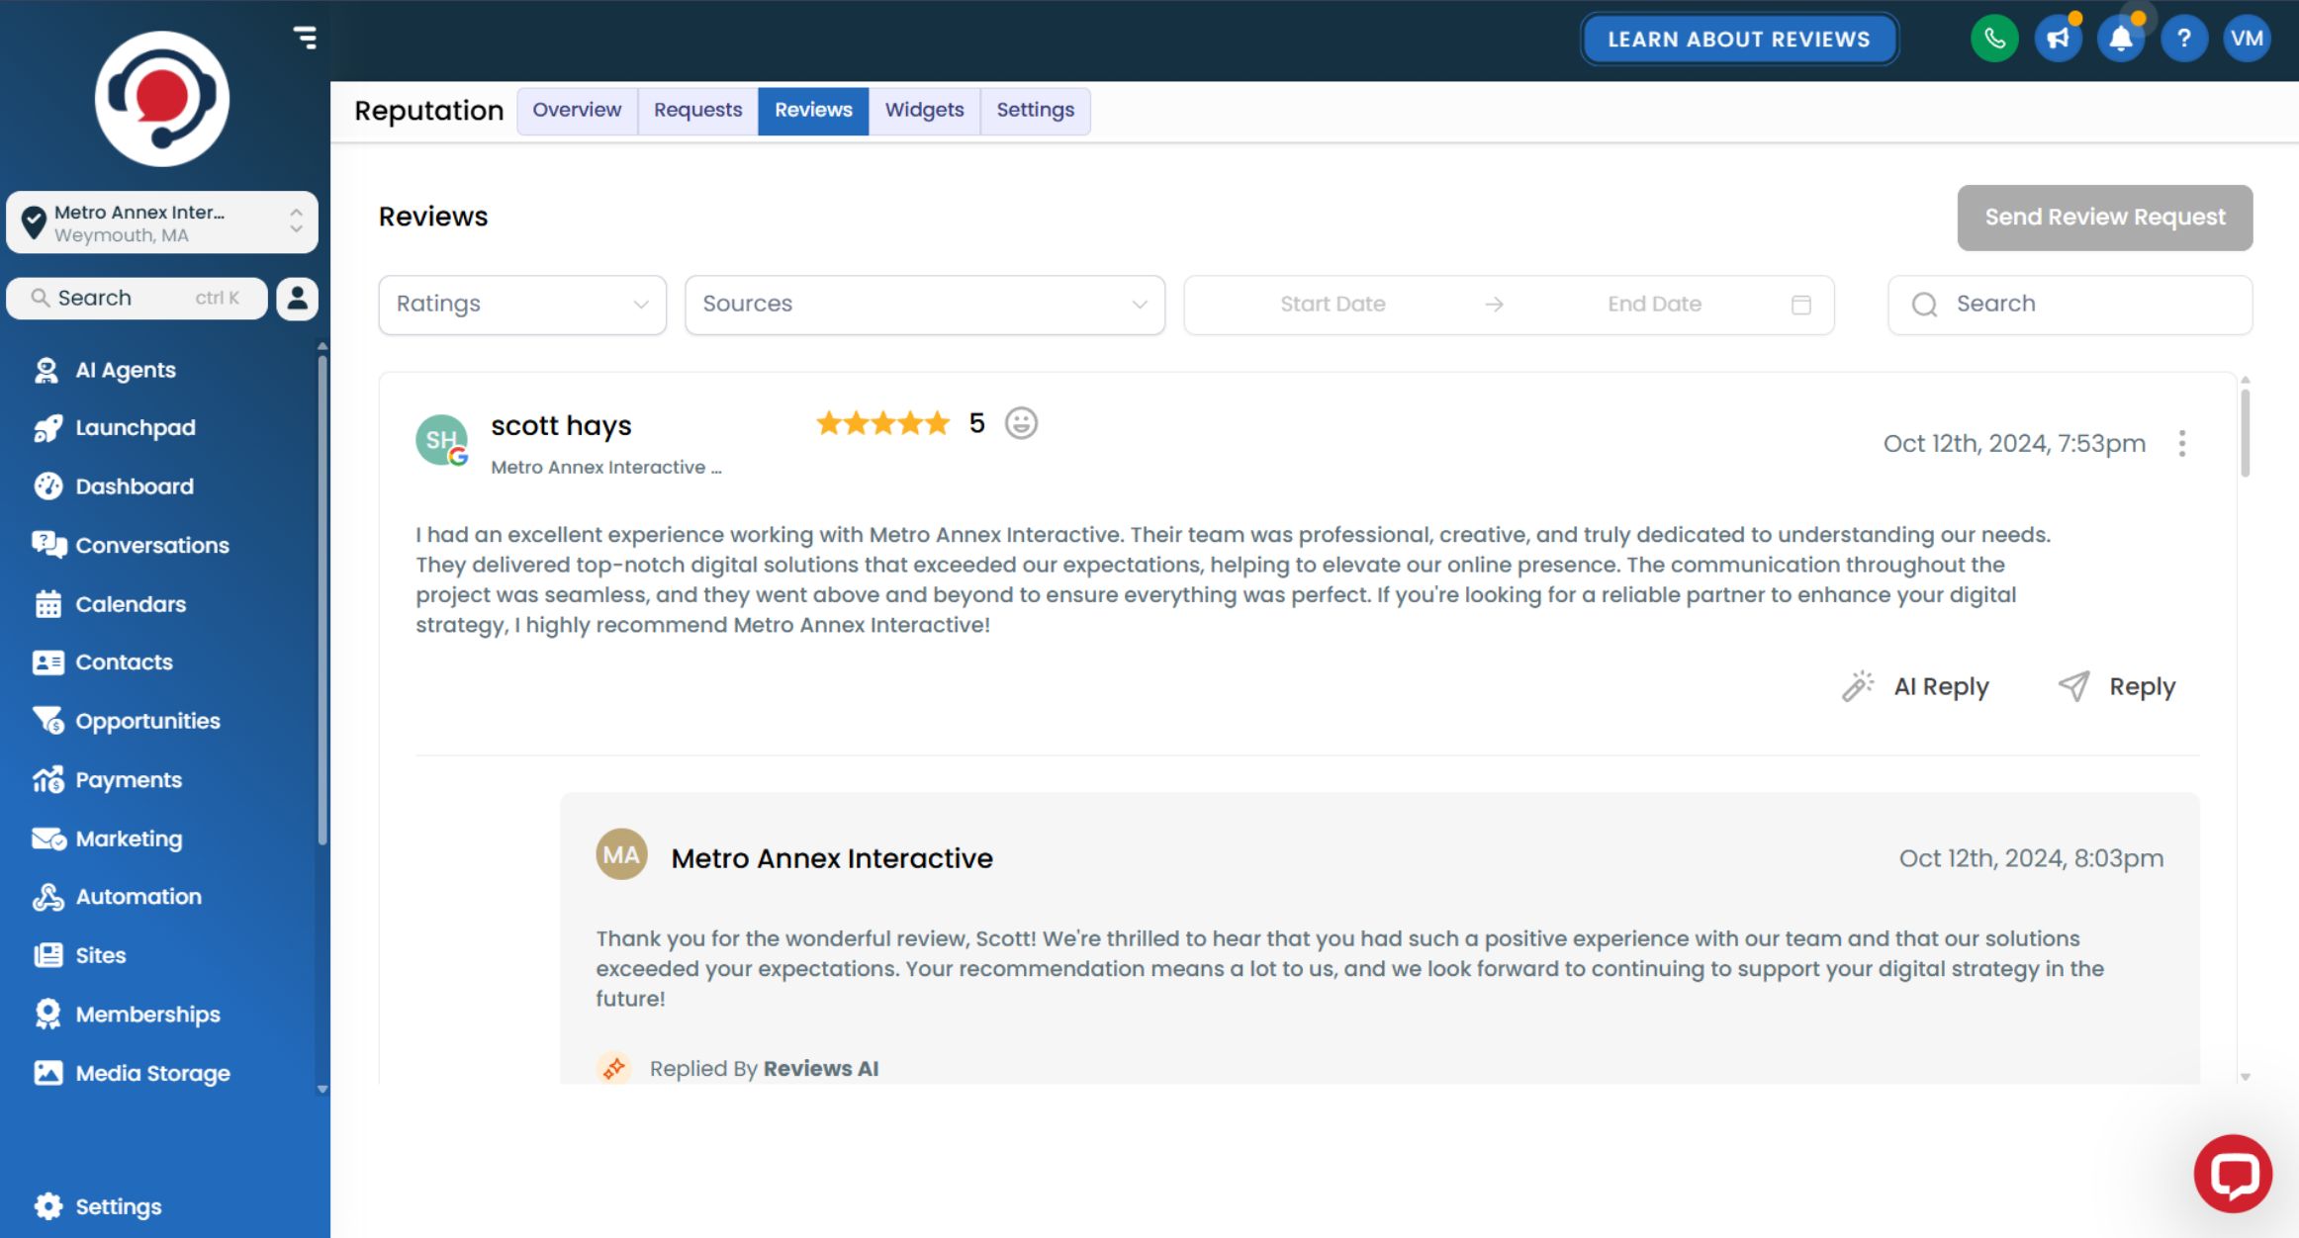Viewport: 2299px width, 1238px height.
Task: Click the review timestamp Oct 12th, 2024, 7:53pm
Action: (2014, 443)
